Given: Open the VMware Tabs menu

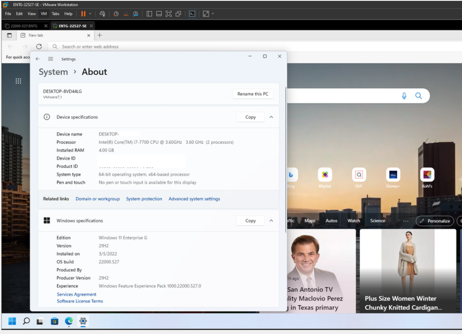Looking at the screenshot, I should [56, 14].
